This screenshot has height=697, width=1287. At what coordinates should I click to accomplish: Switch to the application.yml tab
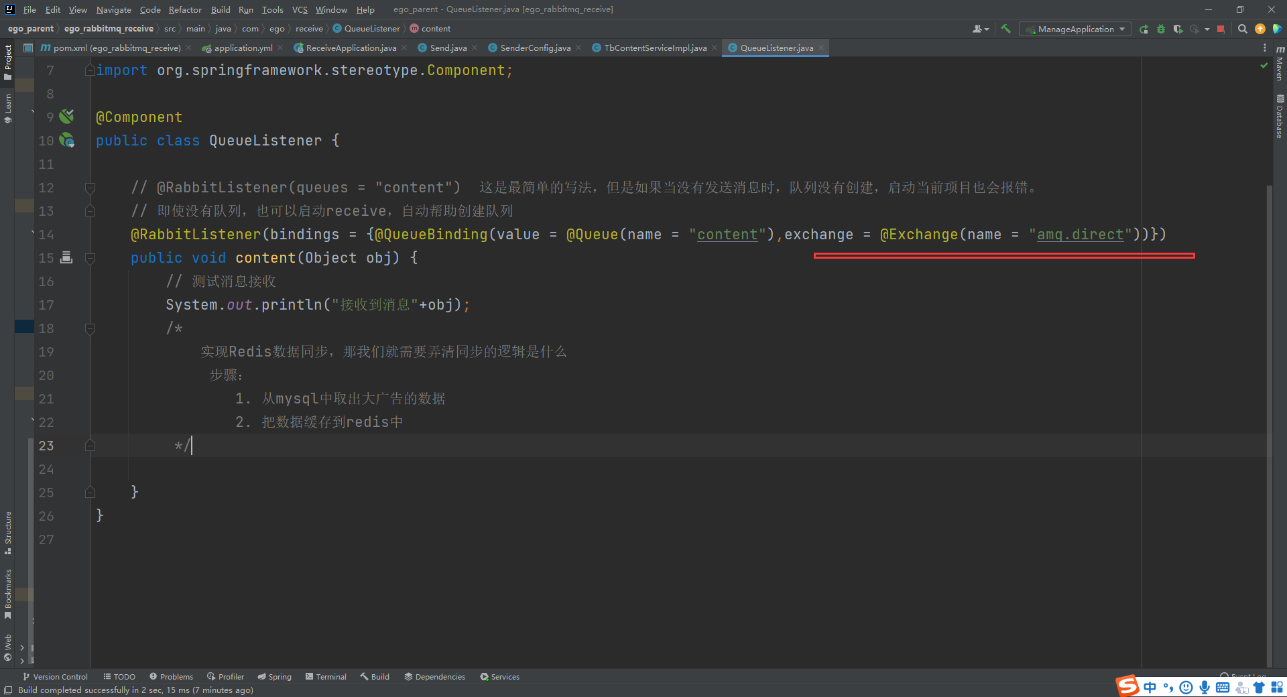point(243,48)
